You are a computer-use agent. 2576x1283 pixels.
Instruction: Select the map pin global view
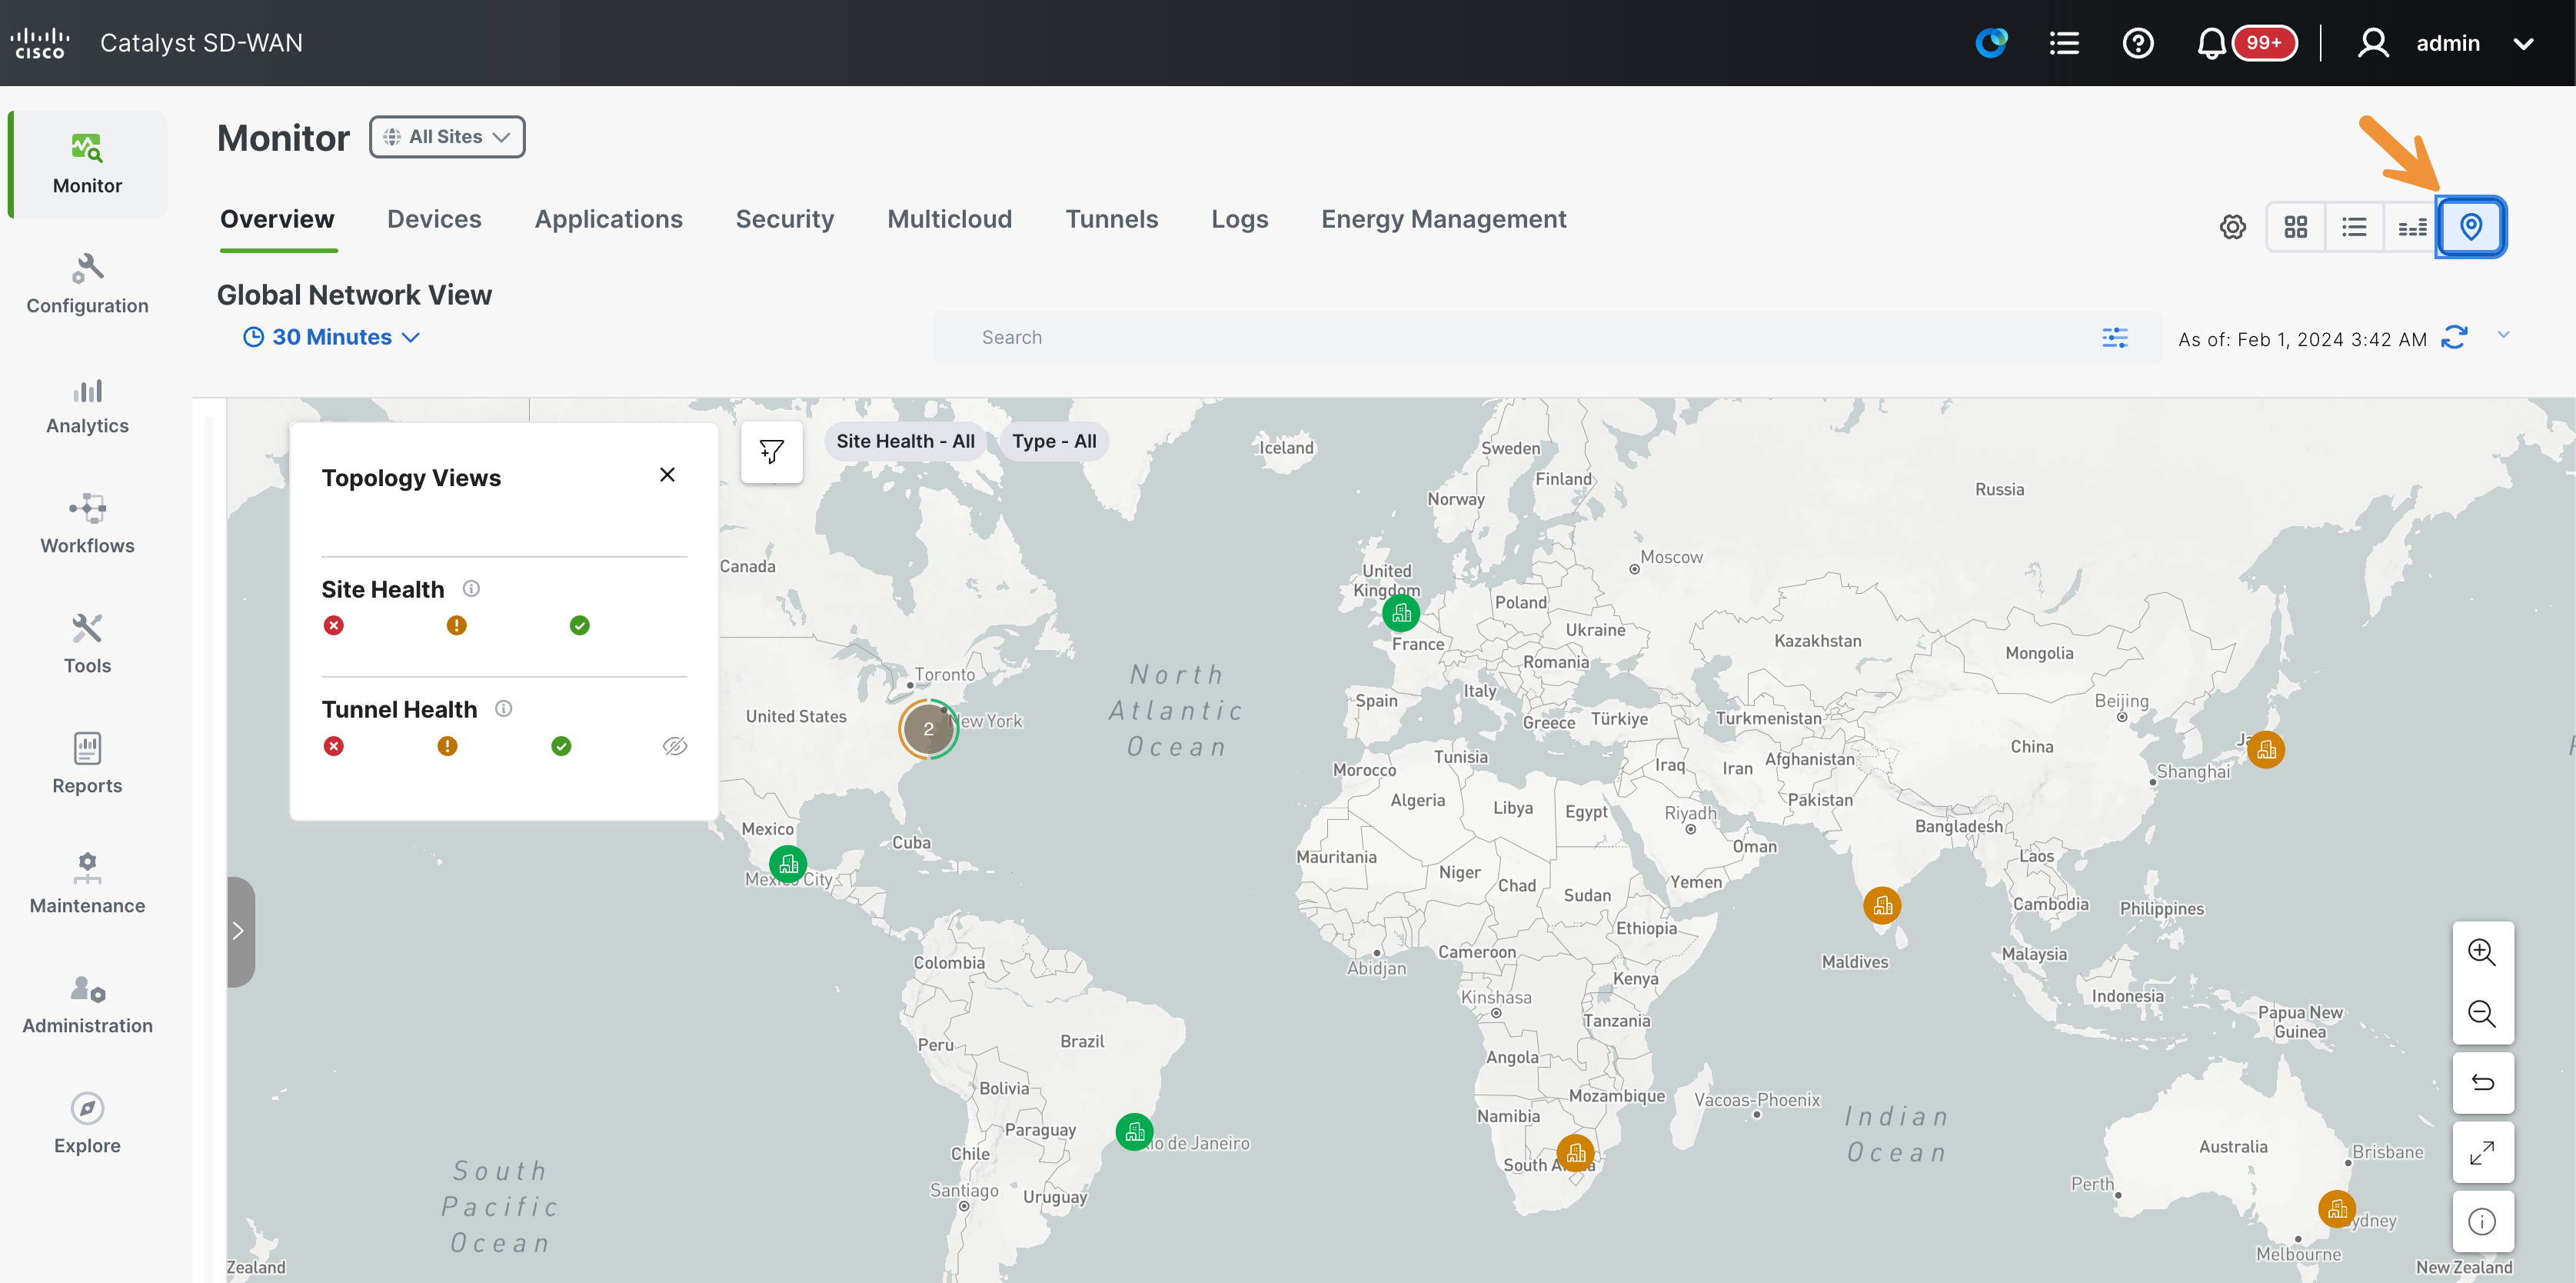2471,227
